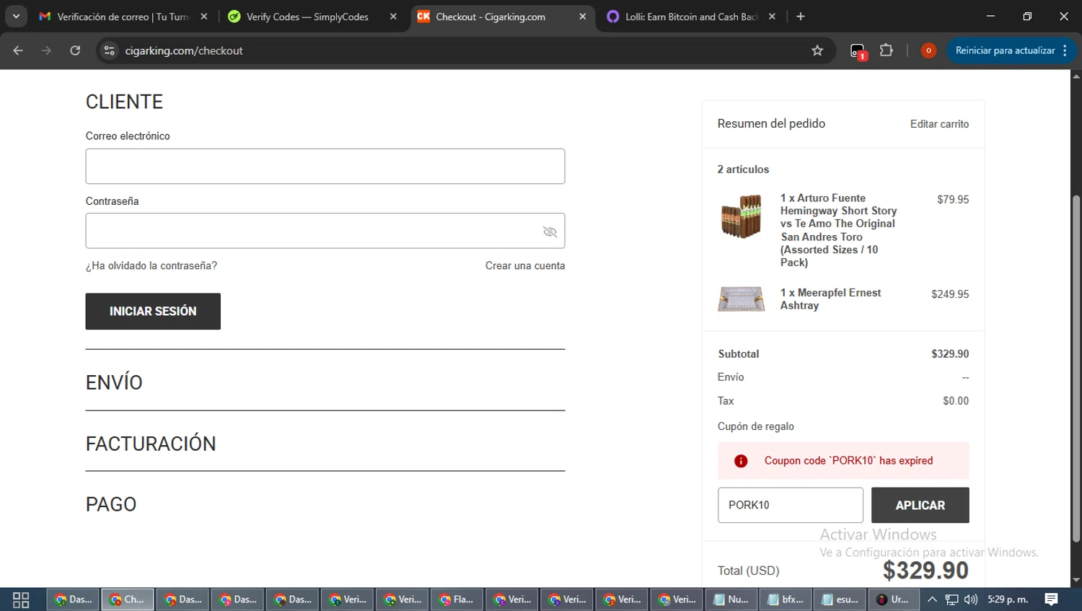The height and width of the screenshot is (611, 1082).
Task: Click the scrollbar down arrow
Action: [1076, 581]
